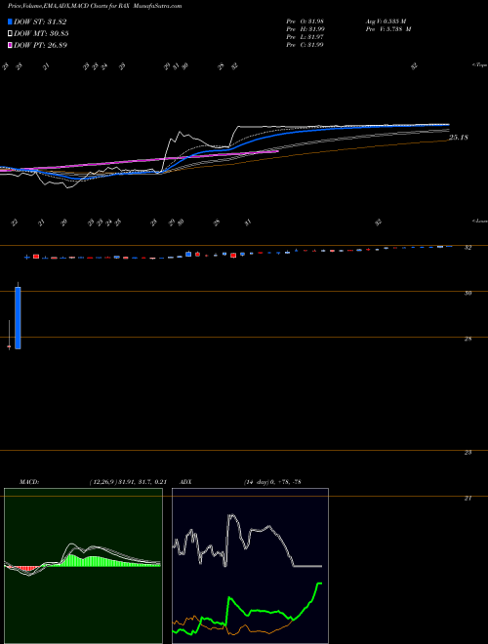This screenshot has height=644, width=488.
Task: Click the '<Lows' label at right edge
Action: click(479, 221)
